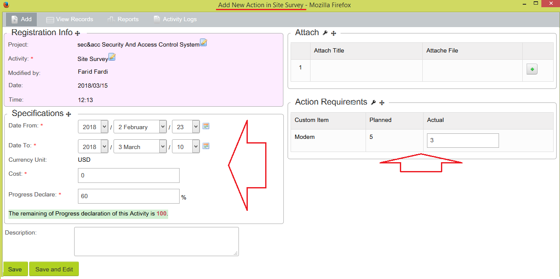Click the Modem custom item cell
Image resolution: width=560 pixels, height=279 pixels.
(328, 141)
